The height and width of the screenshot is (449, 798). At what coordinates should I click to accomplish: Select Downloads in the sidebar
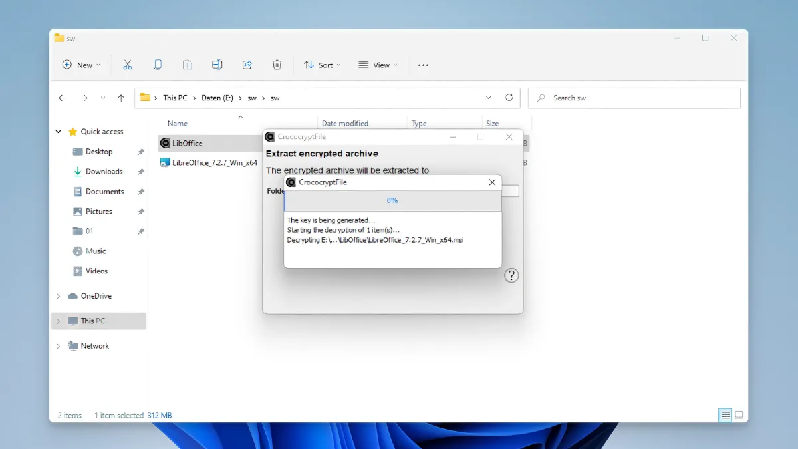pyautogui.click(x=104, y=172)
